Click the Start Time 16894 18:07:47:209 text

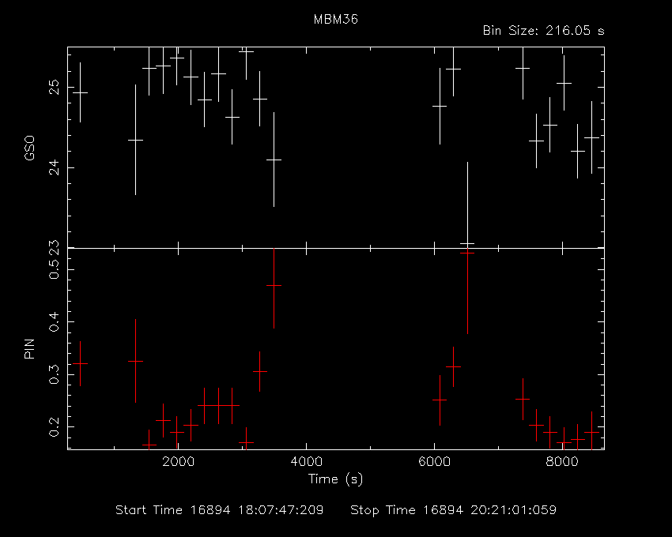220,510
